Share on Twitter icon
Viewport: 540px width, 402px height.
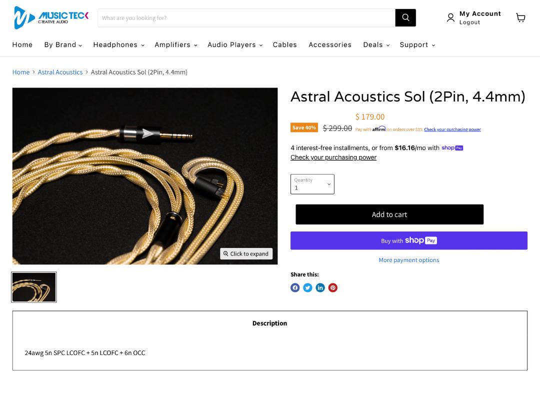click(x=307, y=287)
